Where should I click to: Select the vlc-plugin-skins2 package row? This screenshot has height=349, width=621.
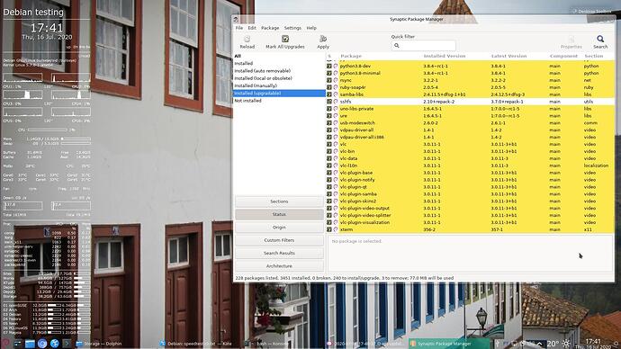coord(470,201)
